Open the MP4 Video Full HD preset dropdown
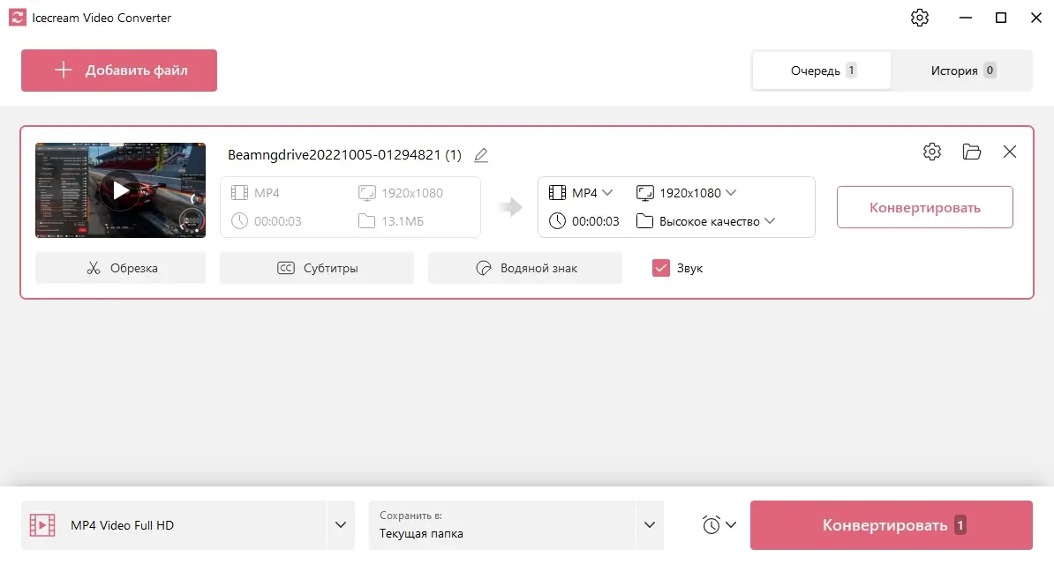Viewport: 1054px width, 564px height. (341, 525)
